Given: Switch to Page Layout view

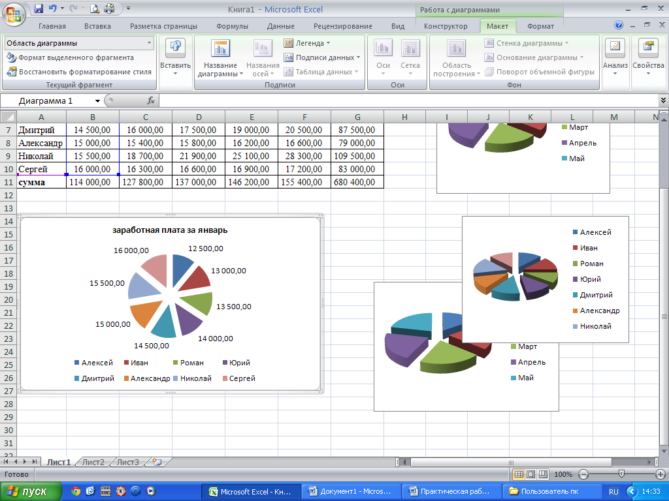Looking at the screenshot, I should tap(530, 475).
